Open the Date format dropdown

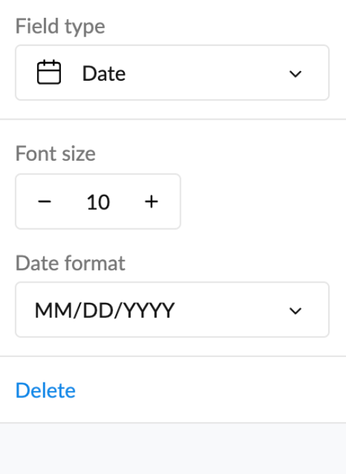(172, 310)
